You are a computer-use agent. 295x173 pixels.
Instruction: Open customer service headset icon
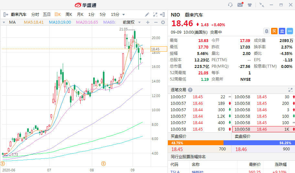pos(230,5)
